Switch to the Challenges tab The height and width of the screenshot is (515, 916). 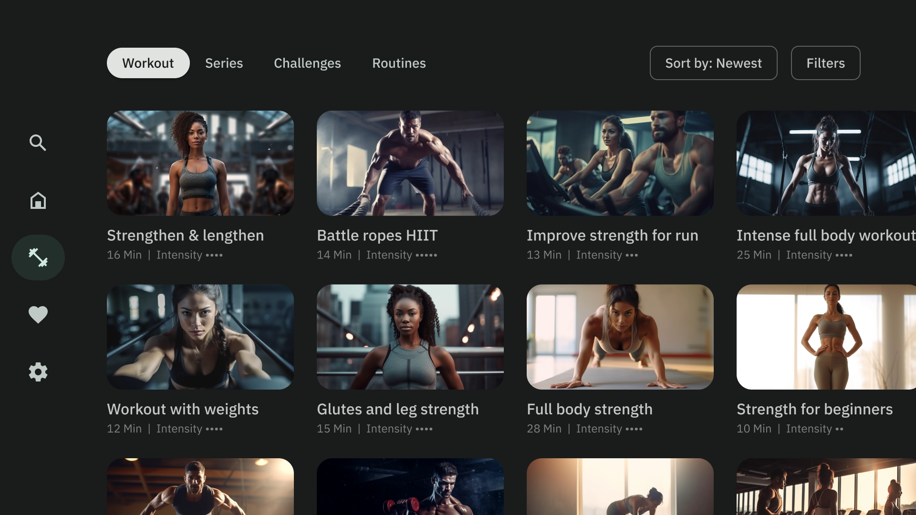point(307,63)
